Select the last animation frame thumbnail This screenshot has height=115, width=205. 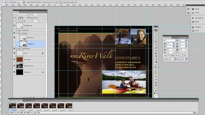coord(69,106)
